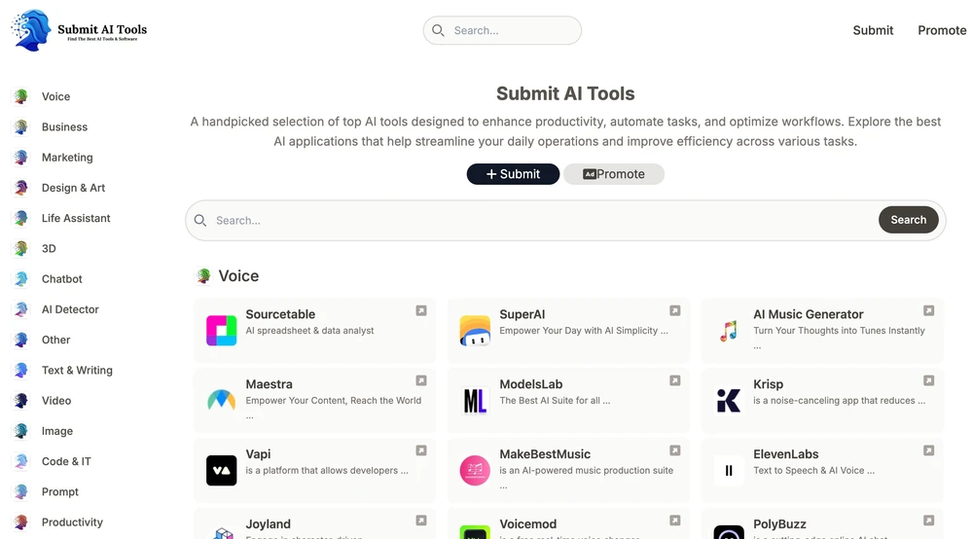Screen dimensions: 973x539
Task: Open the AI Detector category
Action: pos(70,309)
